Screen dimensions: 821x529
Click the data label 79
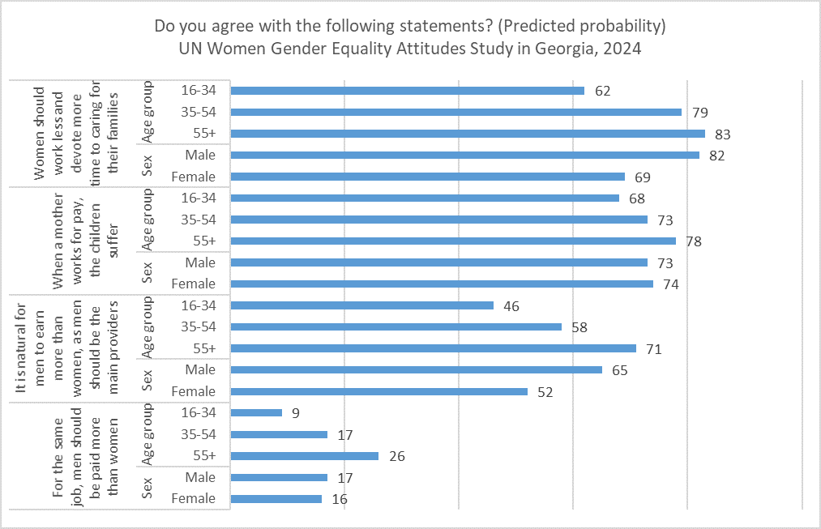point(699,113)
